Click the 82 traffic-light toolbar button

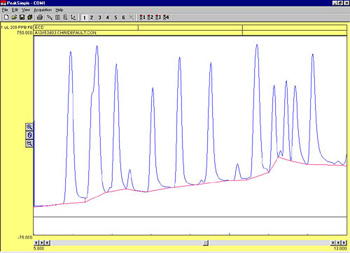[150, 17]
